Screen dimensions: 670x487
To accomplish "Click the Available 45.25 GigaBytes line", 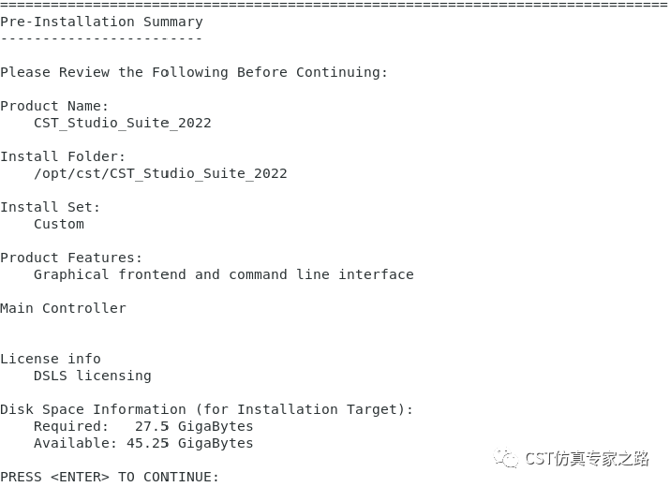I will (x=143, y=443).
